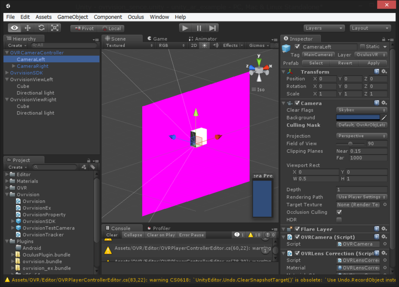Open OVRCamera script gear menu
The image size is (399, 287).
(384, 237)
